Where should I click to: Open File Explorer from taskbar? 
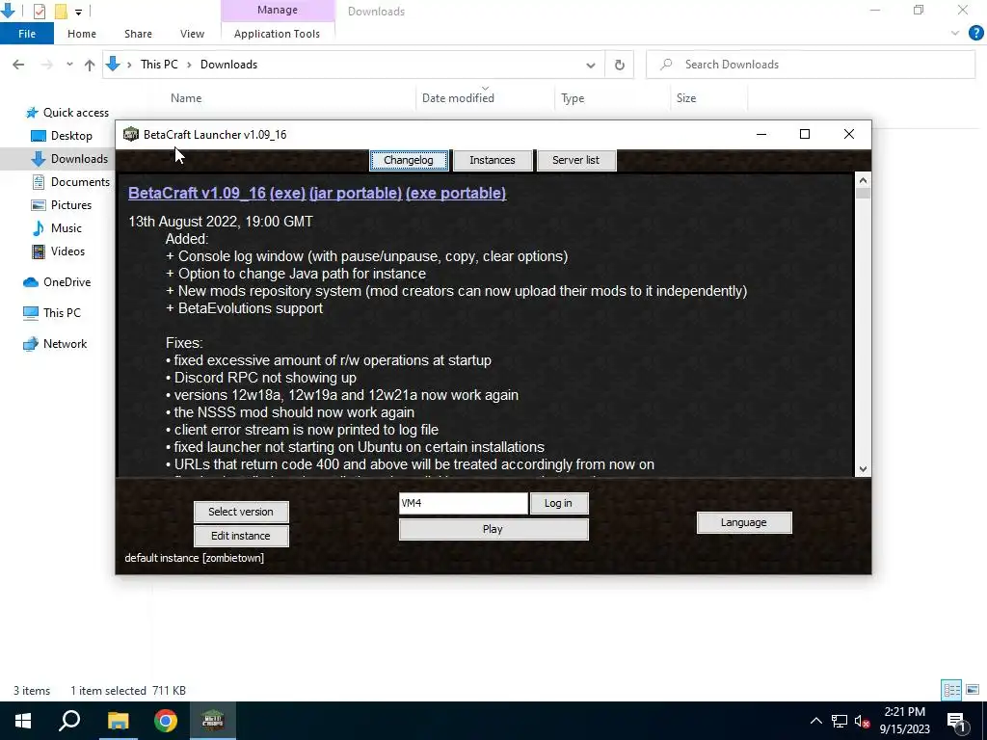118,721
